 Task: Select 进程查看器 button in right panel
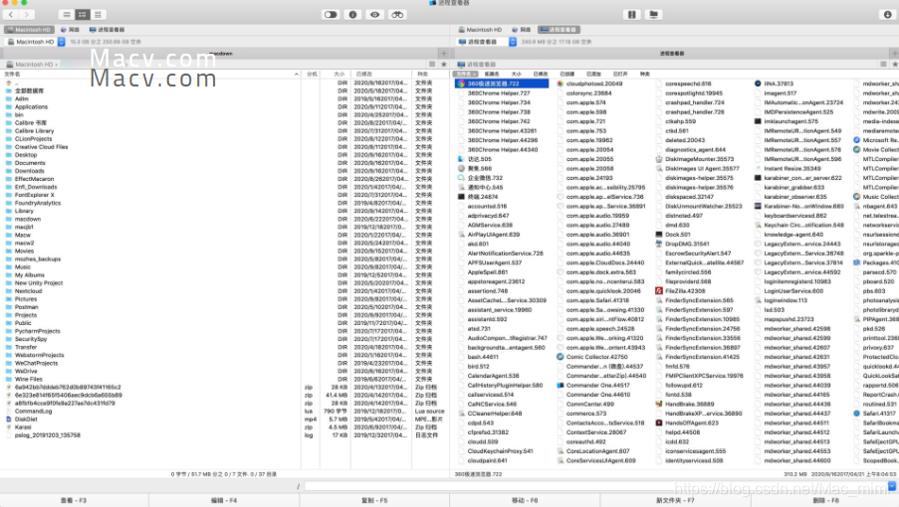tap(559, 29)
